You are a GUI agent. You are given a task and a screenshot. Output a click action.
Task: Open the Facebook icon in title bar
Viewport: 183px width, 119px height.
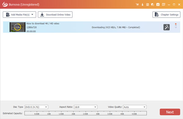coord(158,5)
